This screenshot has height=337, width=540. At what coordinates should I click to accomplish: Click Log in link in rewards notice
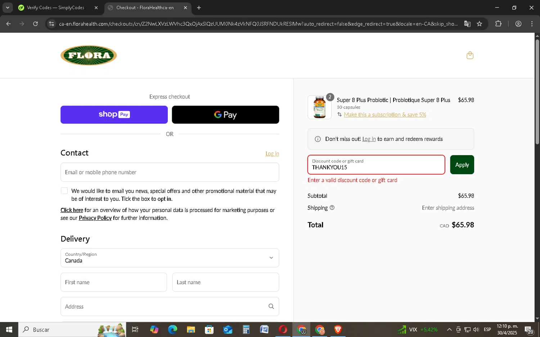tap(369, 139)
